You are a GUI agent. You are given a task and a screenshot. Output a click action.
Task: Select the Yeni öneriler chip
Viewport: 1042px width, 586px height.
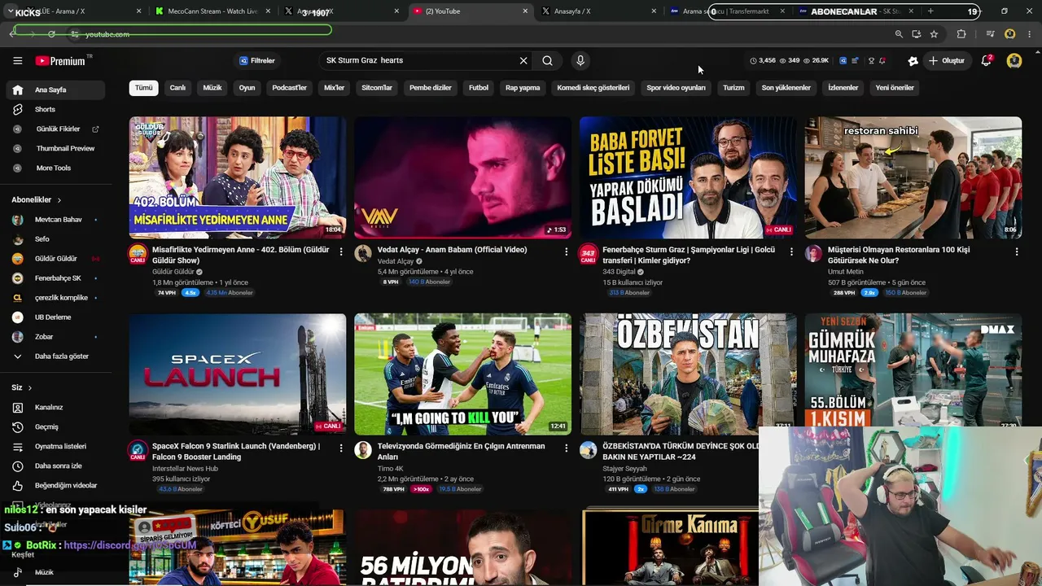coord(895,88)
